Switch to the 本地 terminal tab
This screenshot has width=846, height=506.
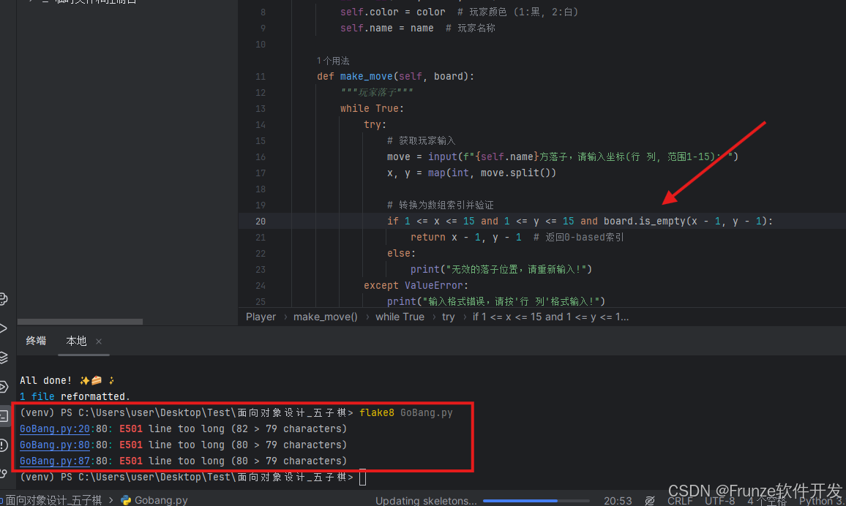(x=76, y=341)
